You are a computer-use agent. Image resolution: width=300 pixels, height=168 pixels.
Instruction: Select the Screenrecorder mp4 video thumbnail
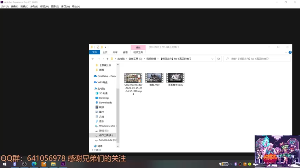click(x=133, y=78)
